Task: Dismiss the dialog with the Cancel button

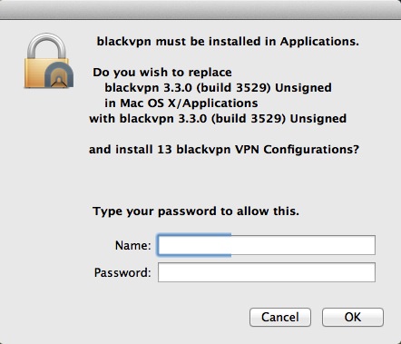Action: click(280, 317)
